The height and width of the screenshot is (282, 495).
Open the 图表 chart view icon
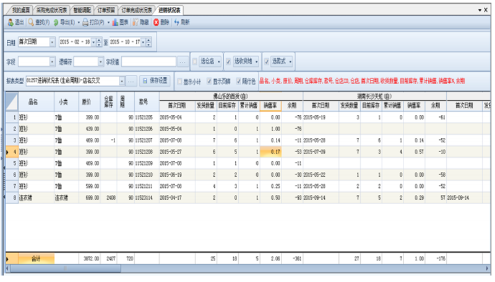pos(114,22)
